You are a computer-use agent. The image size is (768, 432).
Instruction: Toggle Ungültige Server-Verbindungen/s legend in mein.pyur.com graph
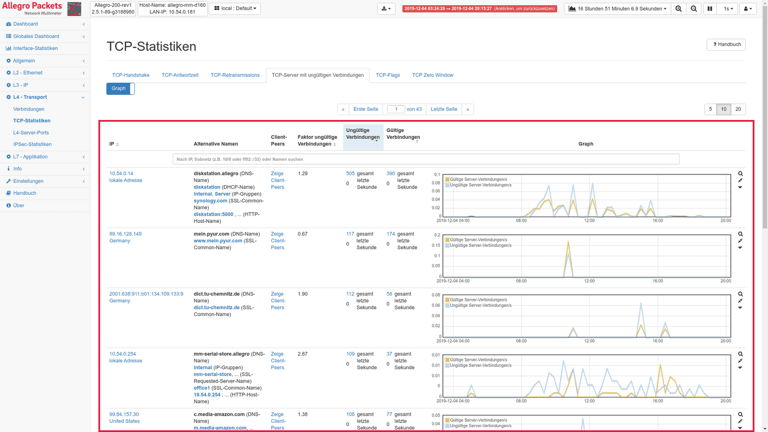point(480,245)
